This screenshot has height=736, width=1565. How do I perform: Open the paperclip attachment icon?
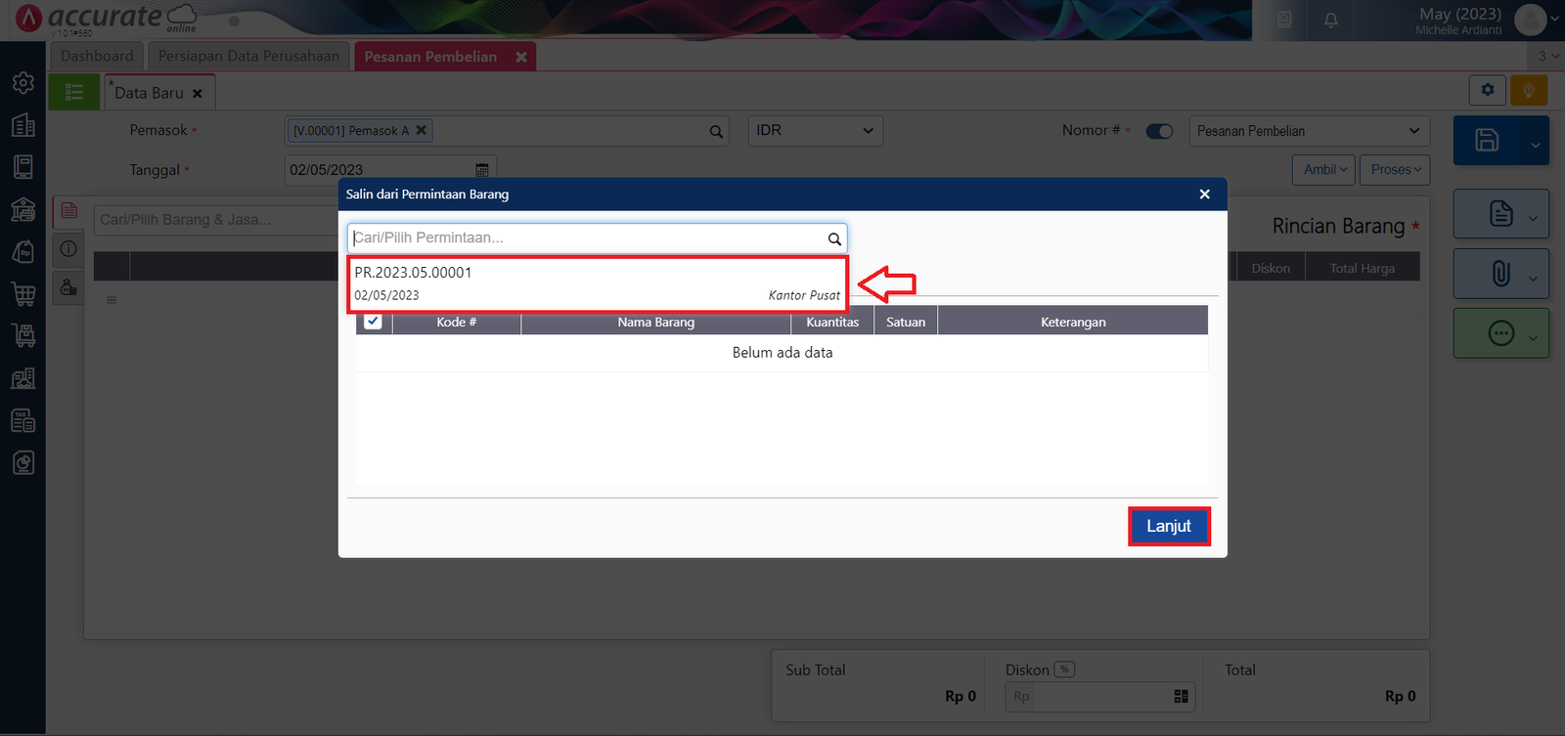coord(1500,274)
